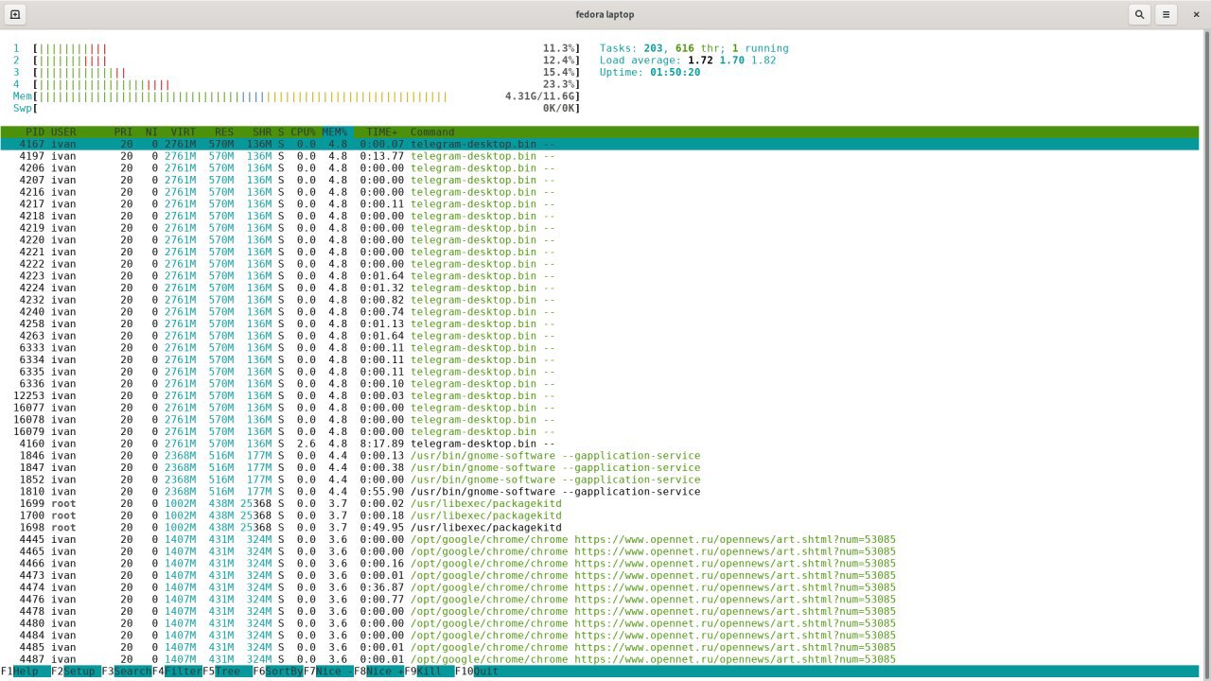The height and width of the screenshot is (681, 1211).
Task: Select gnome-software process PID 1846
Action: point(600,456)
